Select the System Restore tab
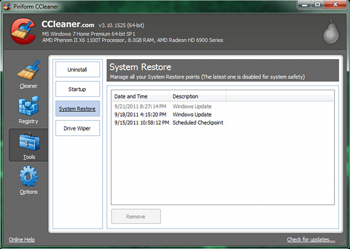Image resolution: width=350 pixels, height=249 pixels. (x=77, y=109)
